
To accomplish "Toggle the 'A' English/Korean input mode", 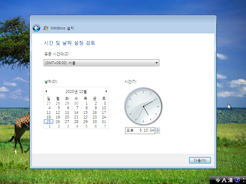I will tap(224, 180).
